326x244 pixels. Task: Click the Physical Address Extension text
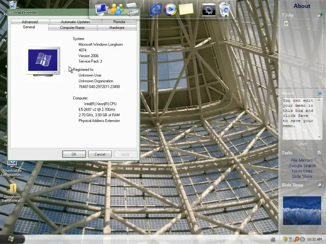pyautogui.click(x=99, y=121)
